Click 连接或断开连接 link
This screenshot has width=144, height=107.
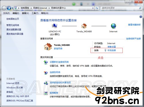[x=133, y=39]
